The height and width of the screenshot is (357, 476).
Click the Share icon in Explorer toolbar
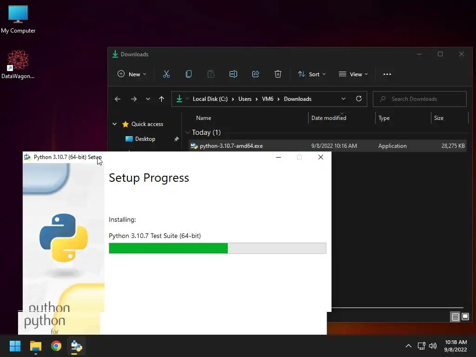pyautogui.click(x=256, y=74)
